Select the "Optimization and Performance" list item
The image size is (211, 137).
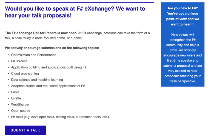click(x=34, y=55)
